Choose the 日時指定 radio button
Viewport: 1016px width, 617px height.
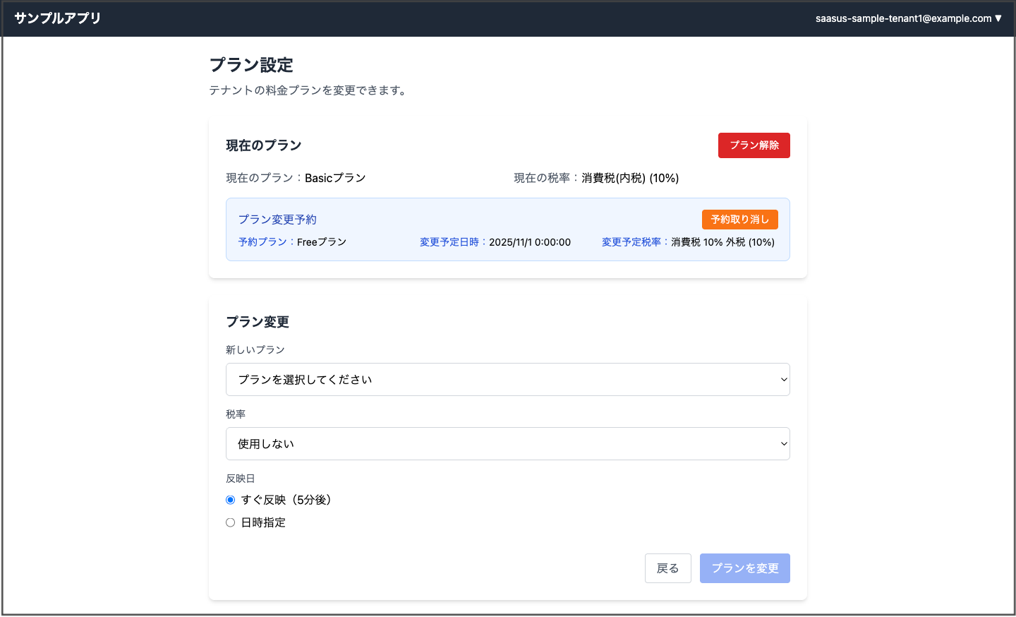[231, 522]
